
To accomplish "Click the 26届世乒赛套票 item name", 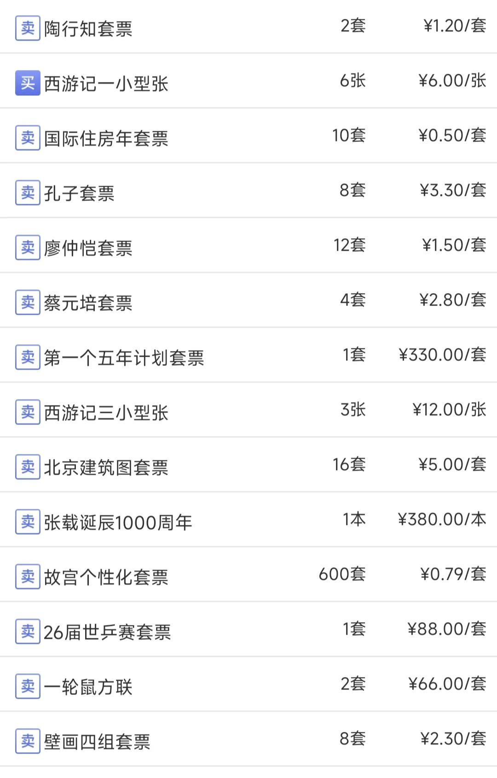I will coord(107,632).
